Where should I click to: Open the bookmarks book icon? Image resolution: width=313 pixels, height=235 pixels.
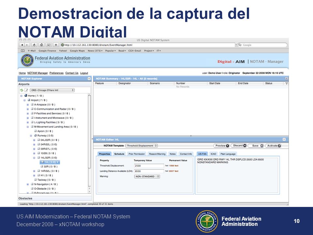(23, 51)
